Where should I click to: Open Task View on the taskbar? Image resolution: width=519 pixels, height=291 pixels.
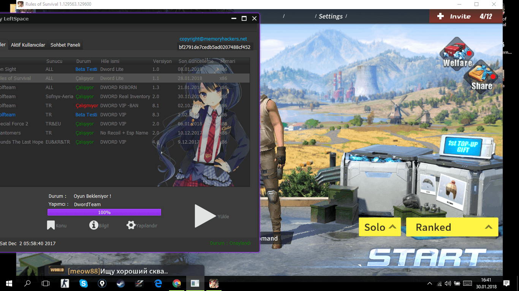pos(46,283)
